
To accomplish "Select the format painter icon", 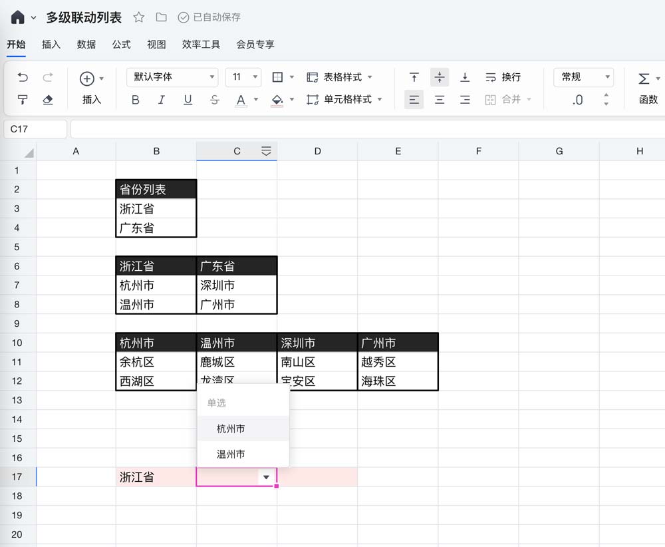I will [23, 98].
